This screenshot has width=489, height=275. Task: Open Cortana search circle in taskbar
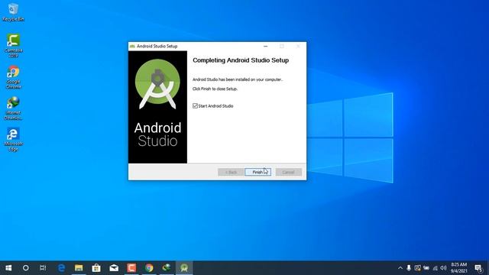click(x=26, y=268)
